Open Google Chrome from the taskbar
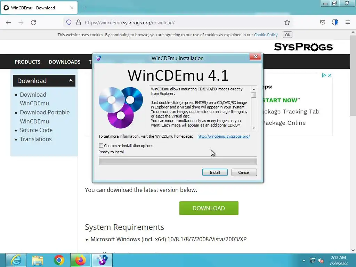 click(59, 260)
